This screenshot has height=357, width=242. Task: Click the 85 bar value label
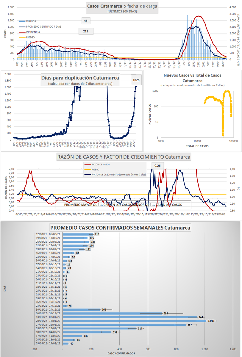78,339
